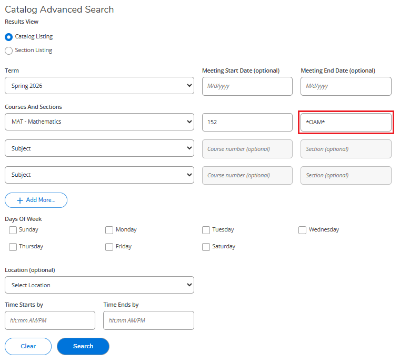Enable the Monday checkbox

[109, 230]
